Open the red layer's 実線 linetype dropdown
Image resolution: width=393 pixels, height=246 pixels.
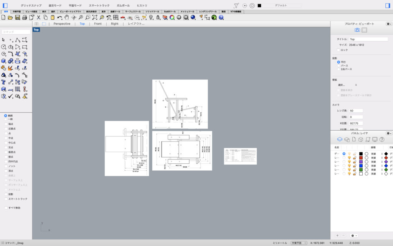point(377,158)
